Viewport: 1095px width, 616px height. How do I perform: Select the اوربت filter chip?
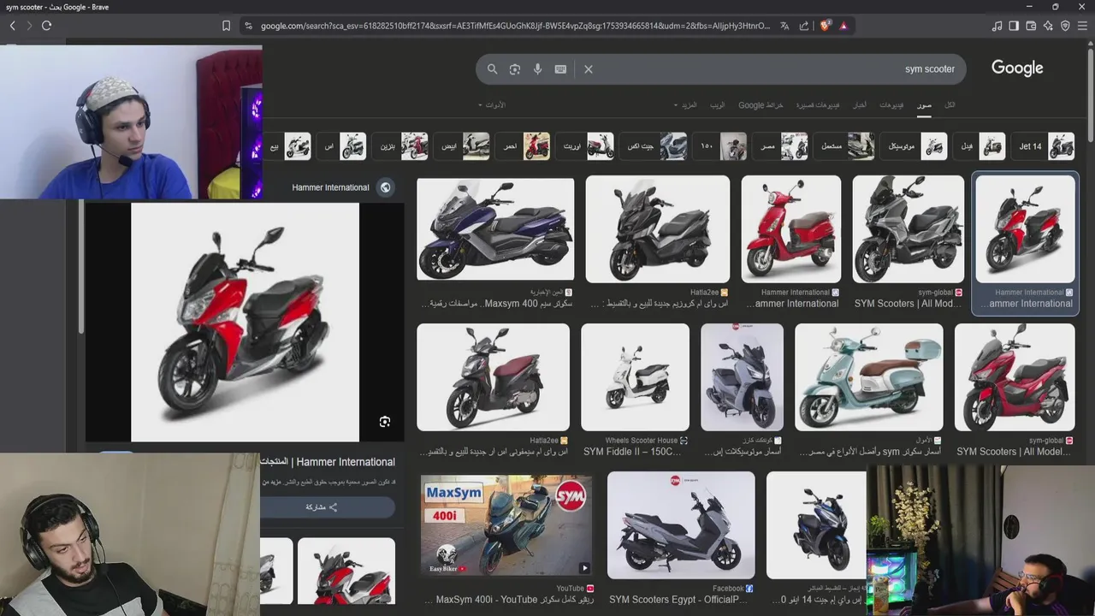pos(586,146)
